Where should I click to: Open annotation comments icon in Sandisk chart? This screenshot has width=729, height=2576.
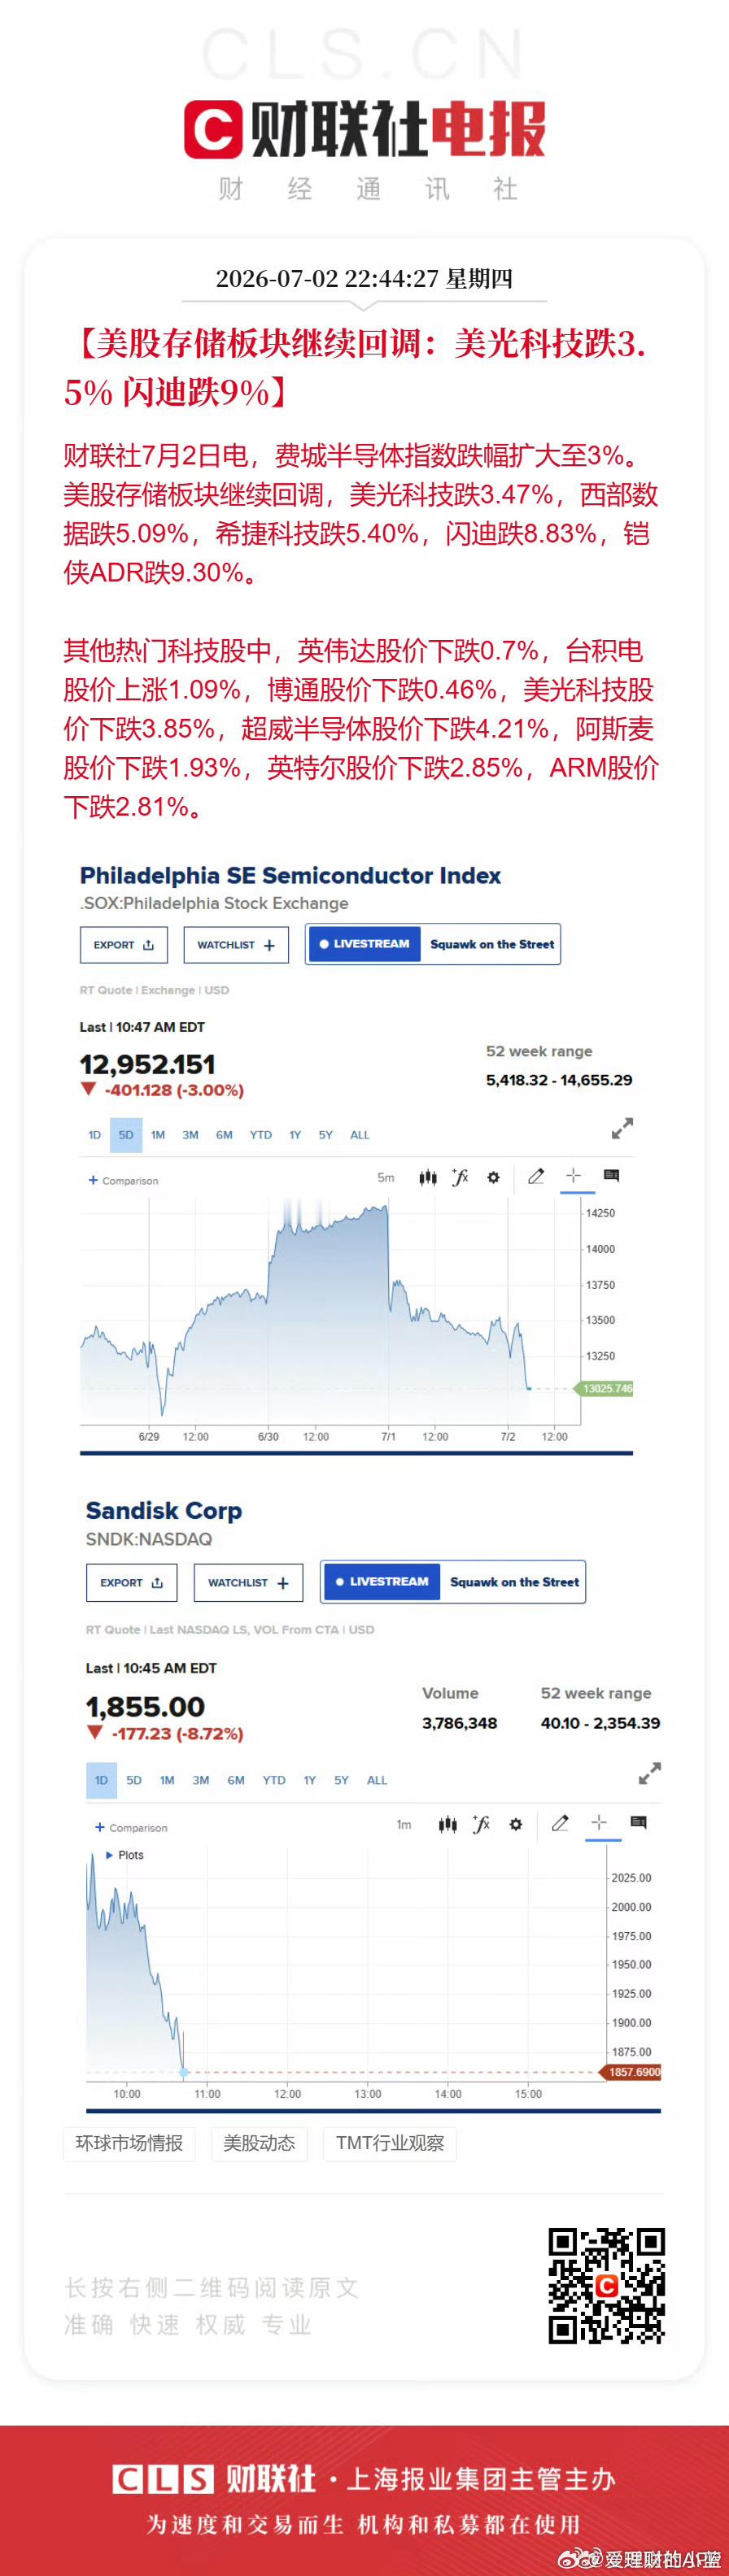pos(639,1822)
